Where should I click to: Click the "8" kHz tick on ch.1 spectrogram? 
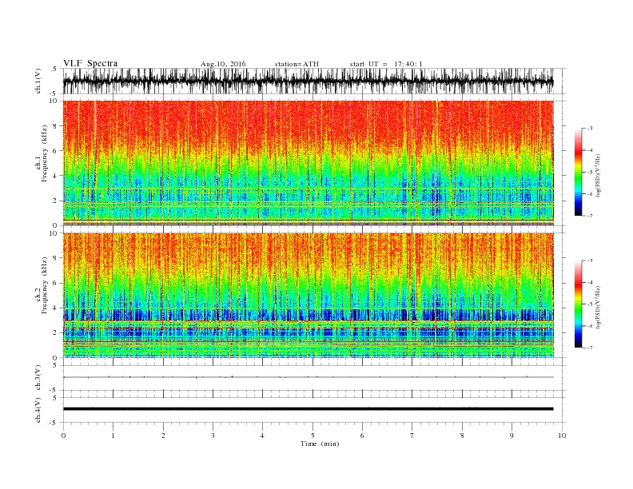56,126
